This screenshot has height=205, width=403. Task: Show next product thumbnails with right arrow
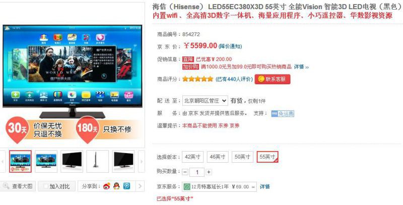click(x=142, y=162)
